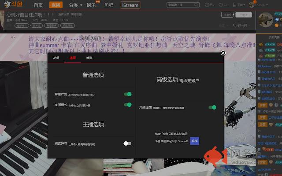The height and width of the screenshot is (176, 282).
Task: Click the iStream outlined button
Action: point(130,5)
